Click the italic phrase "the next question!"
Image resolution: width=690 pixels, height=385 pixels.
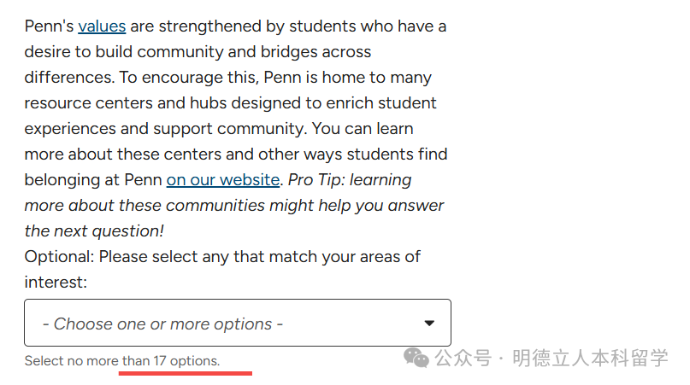point(94,231)
